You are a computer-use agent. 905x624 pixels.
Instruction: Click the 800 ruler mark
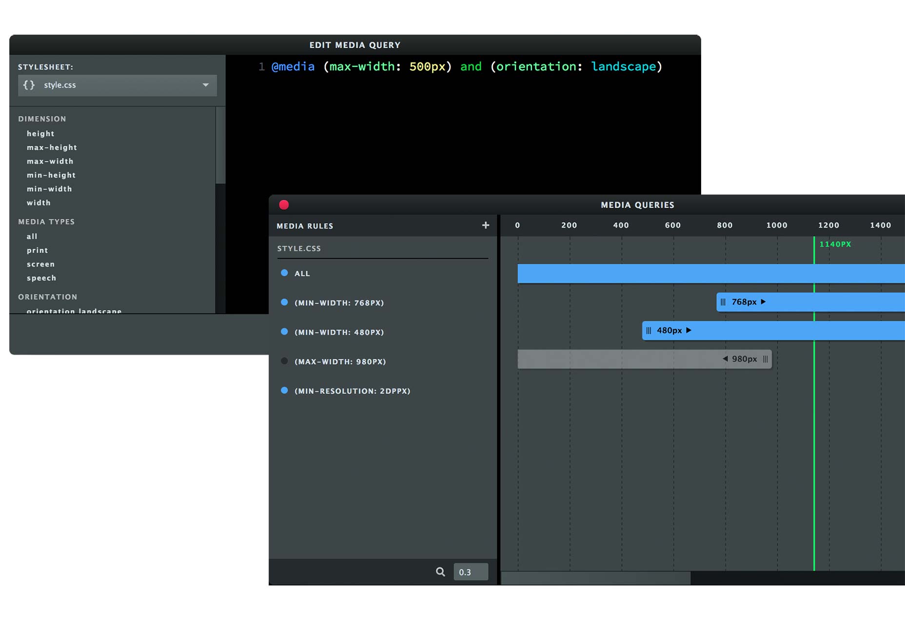click(725, 225)
